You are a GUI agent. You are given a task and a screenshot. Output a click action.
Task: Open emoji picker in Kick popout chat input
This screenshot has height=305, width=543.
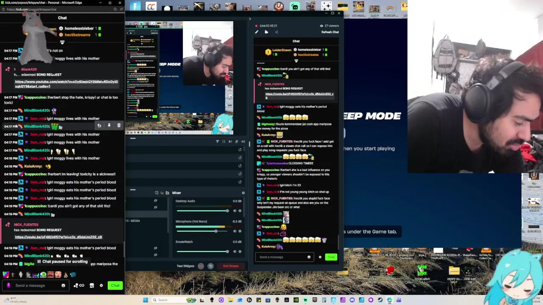tap(63, 286)
